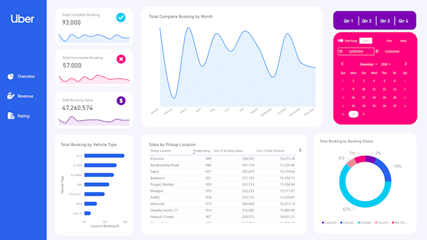Toggle the Date Range switch

(x=340, y=41)
